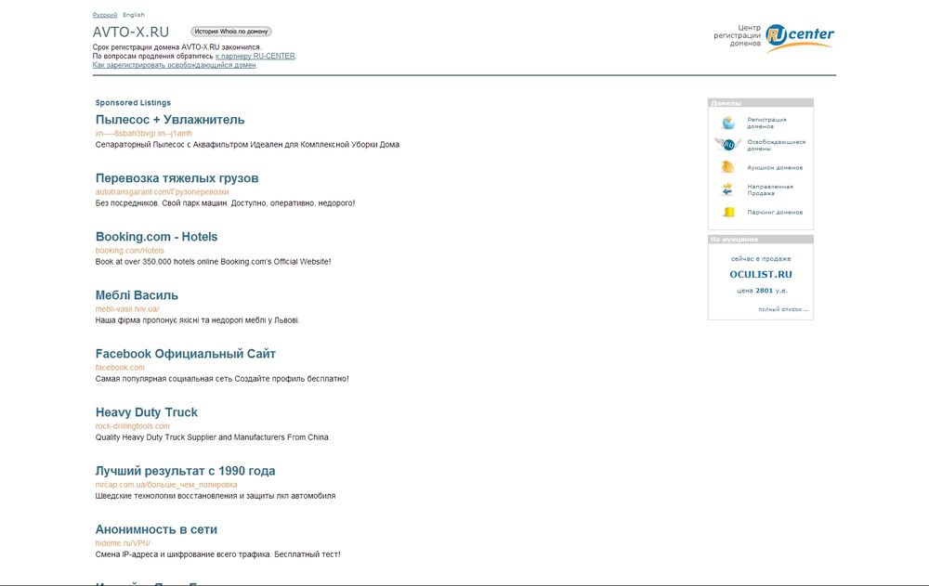Open the OCULIST.RU auction domain

pyautogui.click(x=761, y=274)
